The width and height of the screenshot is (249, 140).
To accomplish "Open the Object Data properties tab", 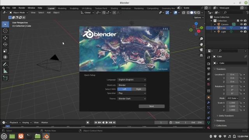I will click(209, 123).
